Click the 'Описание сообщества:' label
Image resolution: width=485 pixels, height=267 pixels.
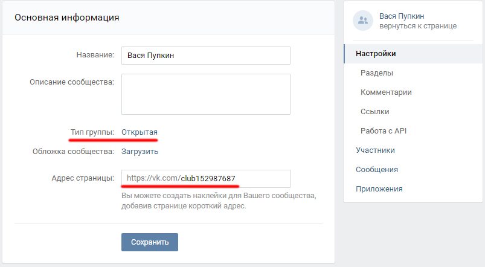pyautogui.click(x=72, y=82)
